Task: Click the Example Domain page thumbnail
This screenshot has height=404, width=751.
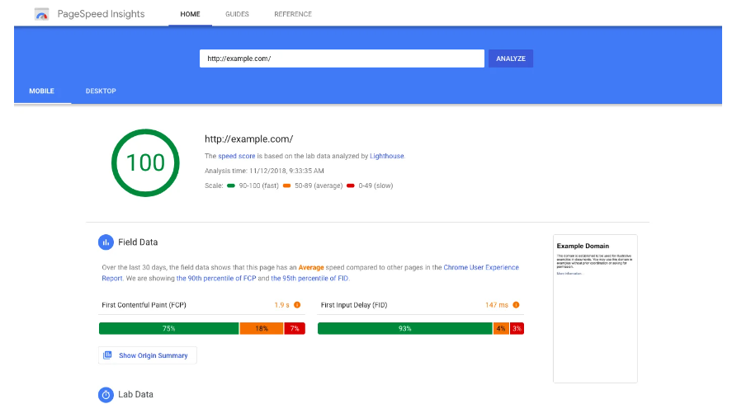Action: 595,308
